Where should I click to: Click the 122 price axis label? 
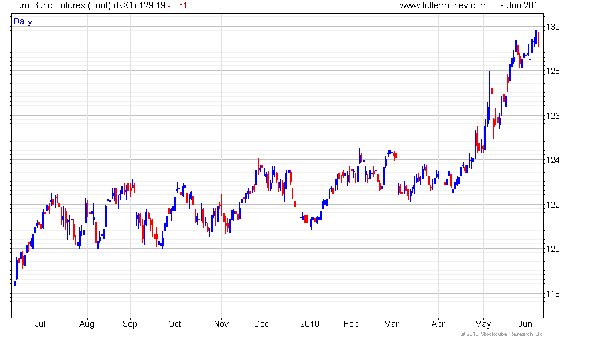click(x=553, y=205)
